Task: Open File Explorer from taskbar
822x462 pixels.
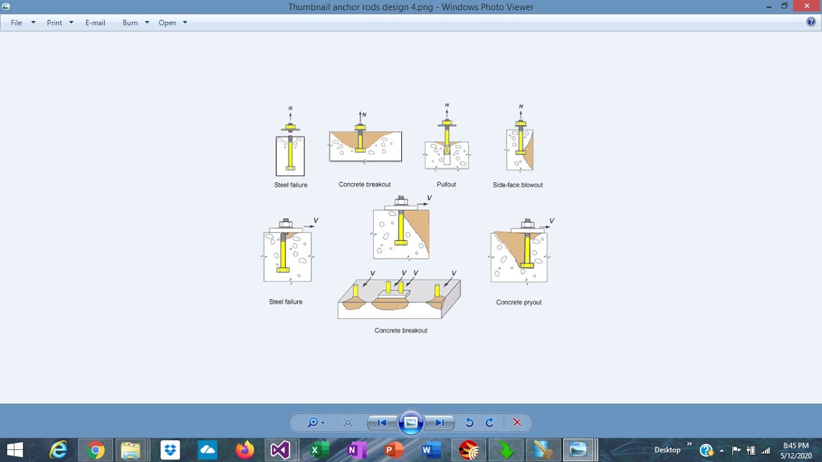Action: tap(130, 450)
